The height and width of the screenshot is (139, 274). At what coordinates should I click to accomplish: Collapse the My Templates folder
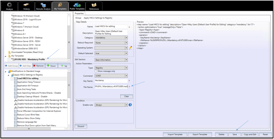5,56
